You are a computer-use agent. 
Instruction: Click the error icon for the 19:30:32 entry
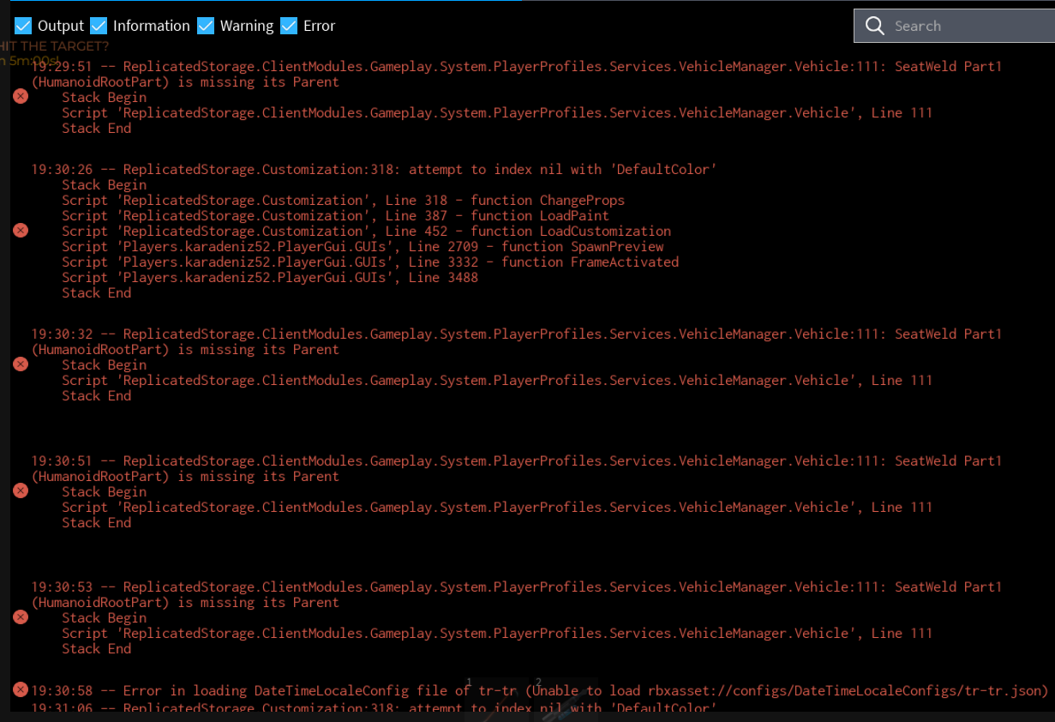tap(21, 364)
